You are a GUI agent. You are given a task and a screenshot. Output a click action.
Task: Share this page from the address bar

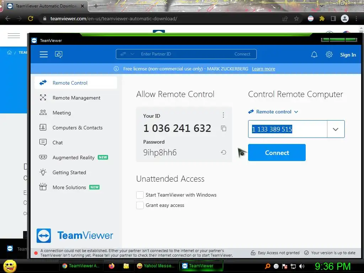(x=285, y=18)
